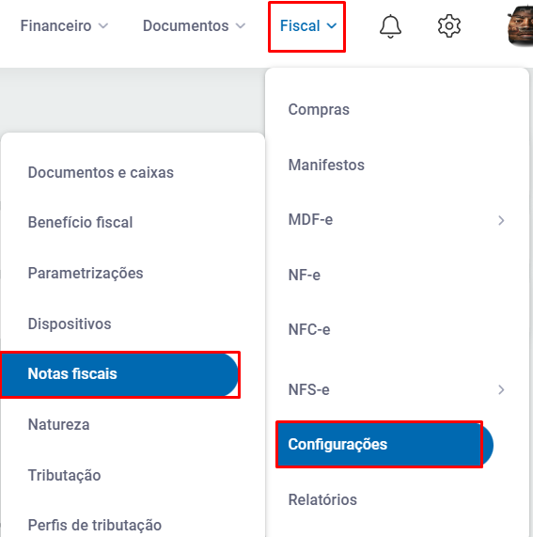Expand the Financeiro dropdown menu
This screenshot has width=533, height=537.
pyautogui.click(x=64, y=26)
